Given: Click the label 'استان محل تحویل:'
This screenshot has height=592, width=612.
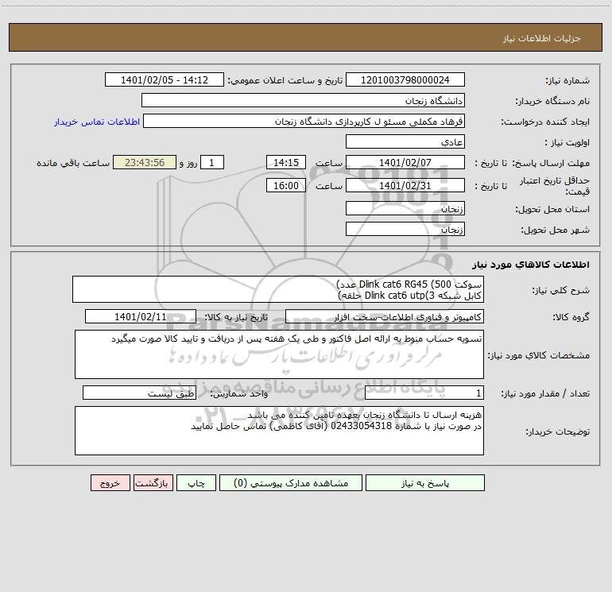Looking at the screenshot, I should 552,209.
